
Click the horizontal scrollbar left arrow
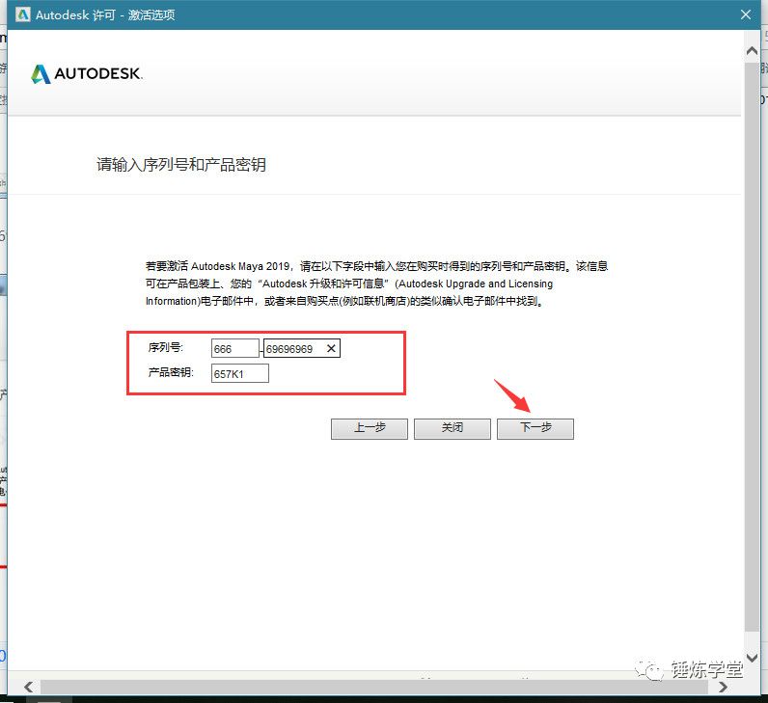click(x=28, y=687)
